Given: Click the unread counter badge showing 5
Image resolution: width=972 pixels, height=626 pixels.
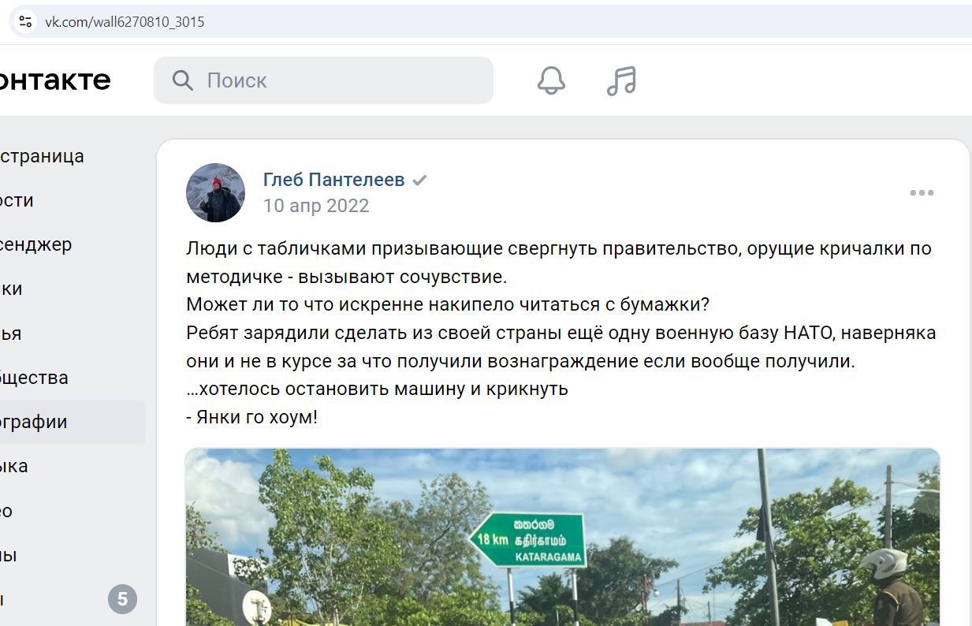Looking at the screenshot, I should pos(122,599).
